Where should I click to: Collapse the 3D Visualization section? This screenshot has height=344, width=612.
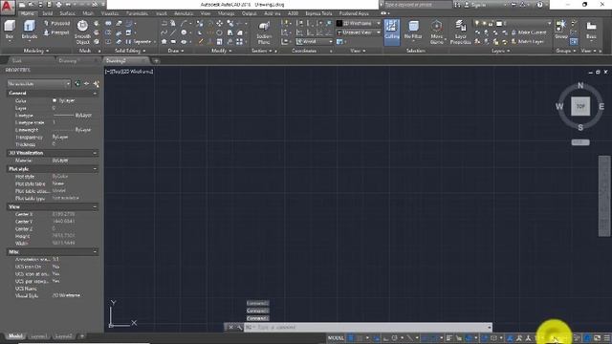[95, 153]
